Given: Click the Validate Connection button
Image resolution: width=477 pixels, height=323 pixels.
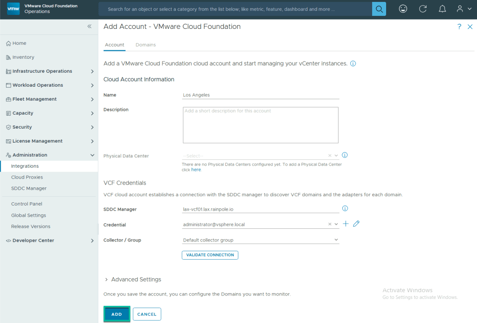Looking at the screenshot, I should (x=210, y=255).
